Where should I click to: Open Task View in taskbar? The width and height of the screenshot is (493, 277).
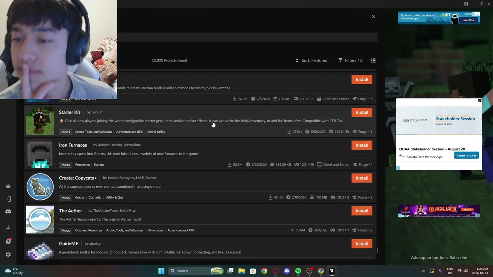(x=230, y=271)
